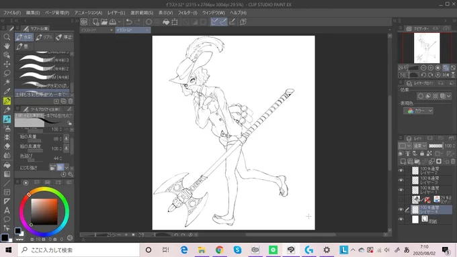The image size is (457, 257).
Task: Select the Hand move tool
Action: (x=7, y=46)
